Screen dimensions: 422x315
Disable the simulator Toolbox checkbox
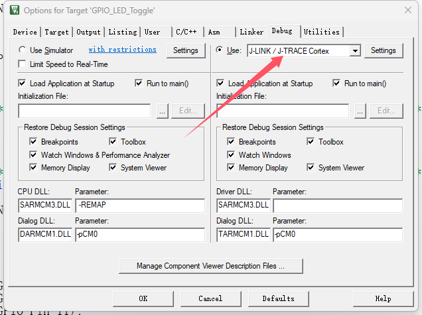113,142
